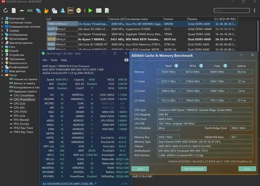
Task: Open the File menu in ZenTimings
Action: tap(45, 60)
